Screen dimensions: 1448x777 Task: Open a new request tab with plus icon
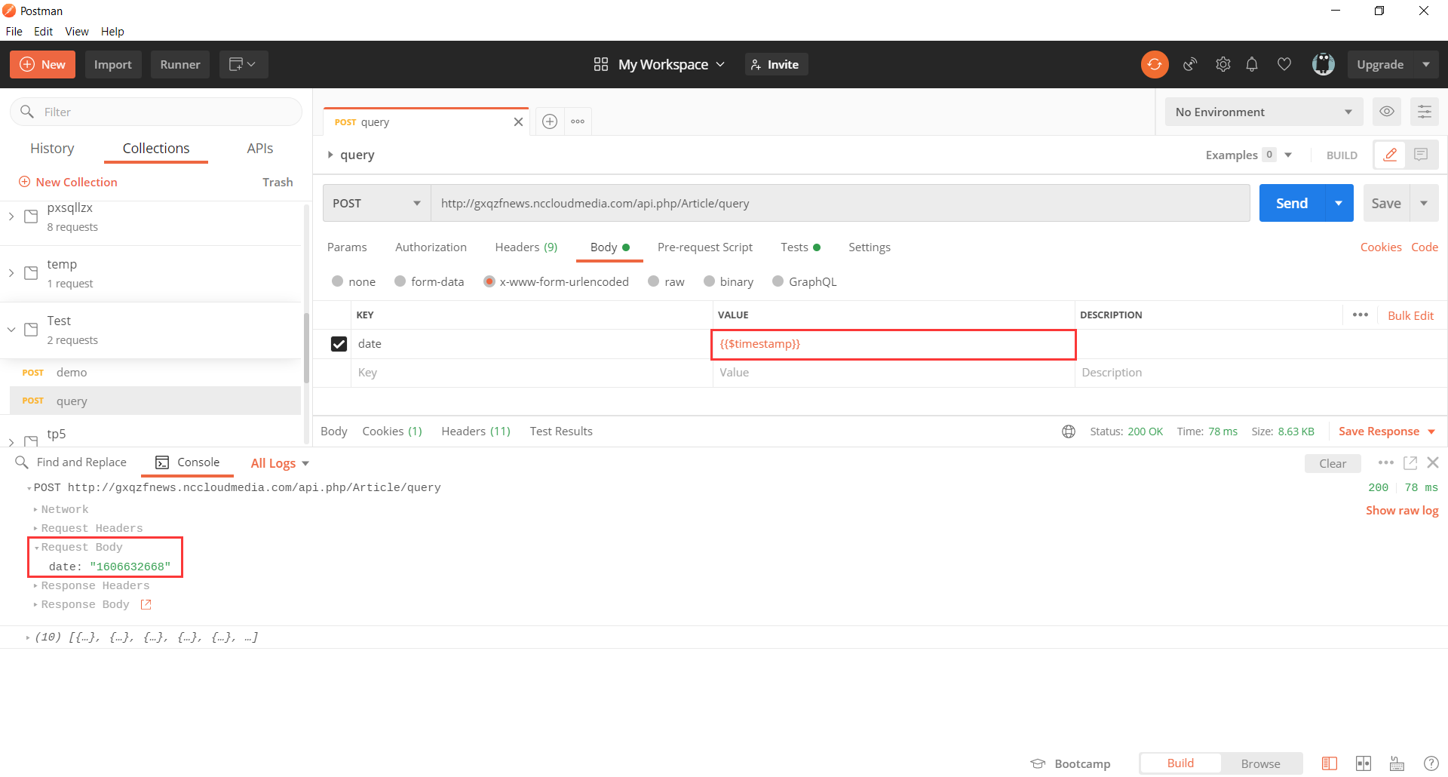(550, 121)
